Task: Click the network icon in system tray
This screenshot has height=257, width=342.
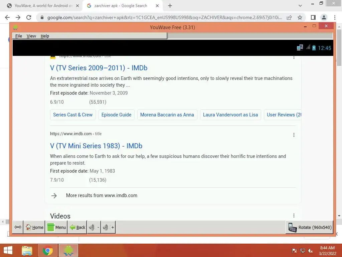Action: (302, 251)
